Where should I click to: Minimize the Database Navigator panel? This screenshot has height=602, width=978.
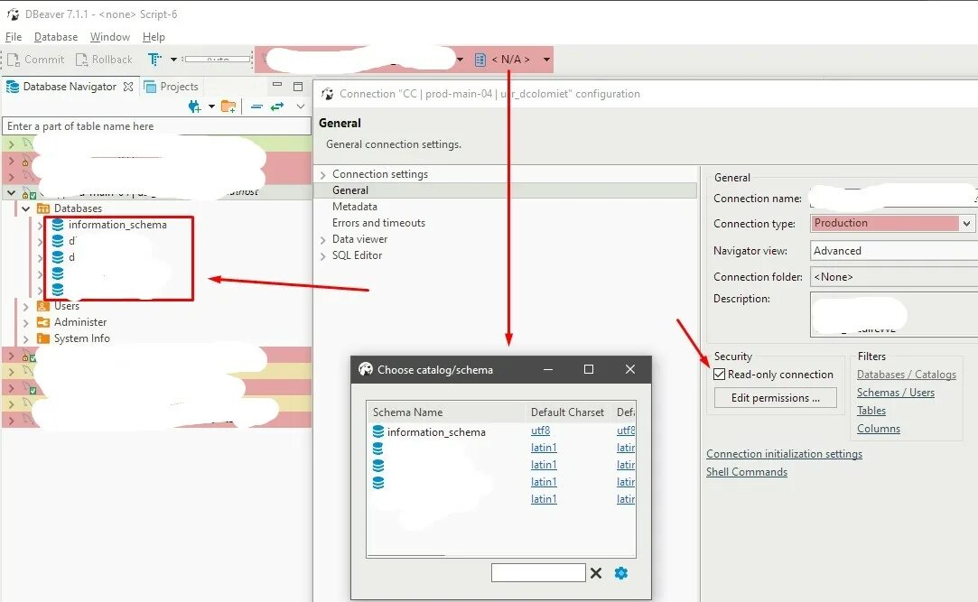click(277, 85)
